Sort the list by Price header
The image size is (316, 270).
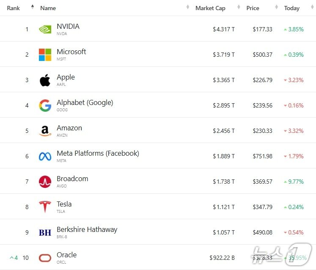(253, 8)
